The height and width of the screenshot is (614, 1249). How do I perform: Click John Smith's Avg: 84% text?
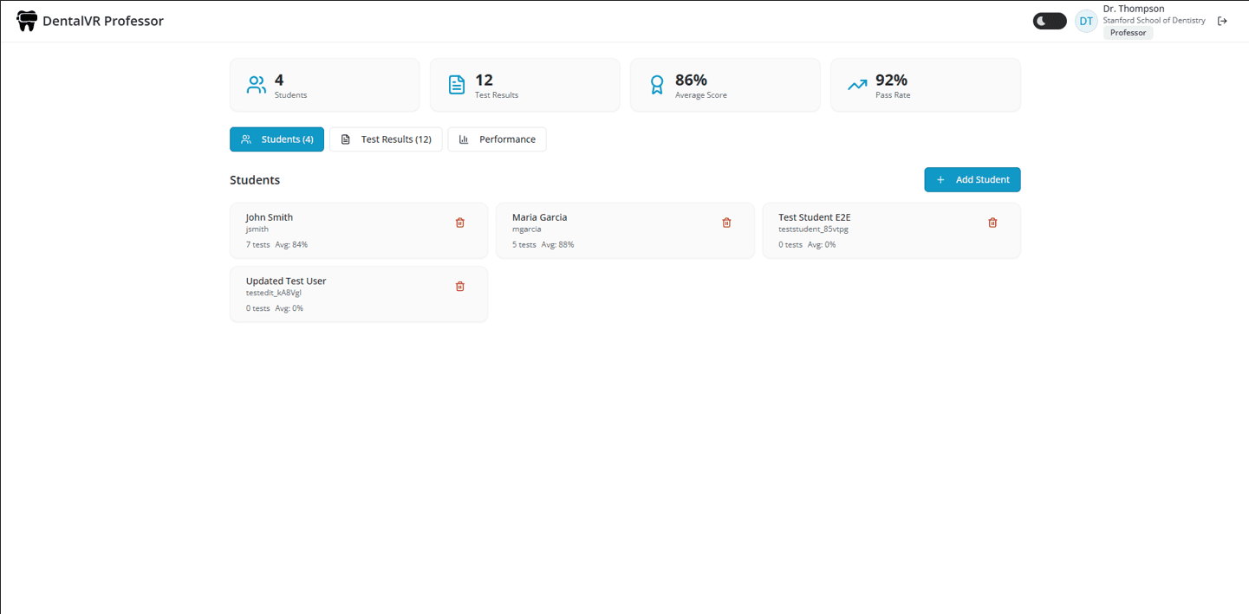pos(291,245)
